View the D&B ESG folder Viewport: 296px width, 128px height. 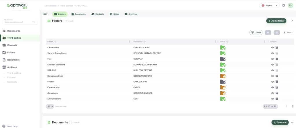coord(272,70)
